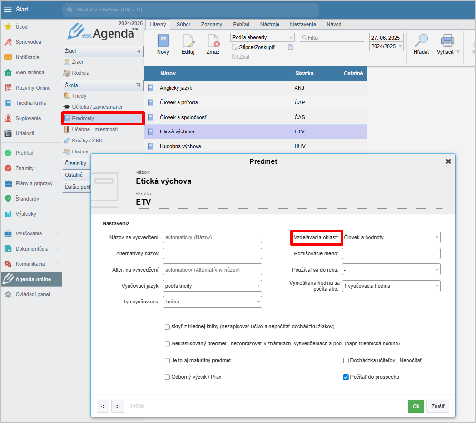This screenshot has width=476, height=423.
Task: Click the Úvod star icon
Action: 8,27
